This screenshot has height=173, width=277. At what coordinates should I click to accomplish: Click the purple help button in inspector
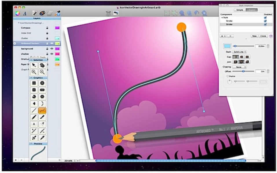click(x=271, y=36)
